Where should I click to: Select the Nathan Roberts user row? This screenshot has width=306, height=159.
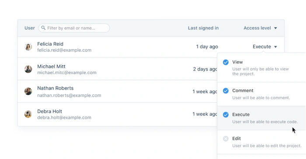(x=118, y=91)
